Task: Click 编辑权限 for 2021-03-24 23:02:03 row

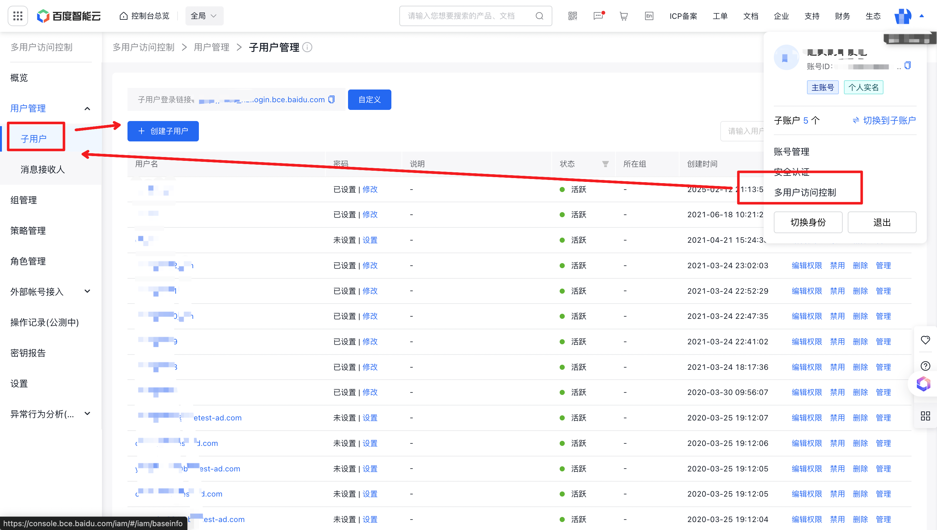Action: pos(807,265)
